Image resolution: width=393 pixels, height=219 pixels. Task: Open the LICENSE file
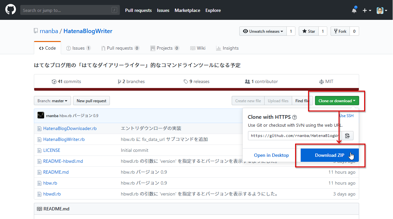pyautogui.click(x=52, y=150)
